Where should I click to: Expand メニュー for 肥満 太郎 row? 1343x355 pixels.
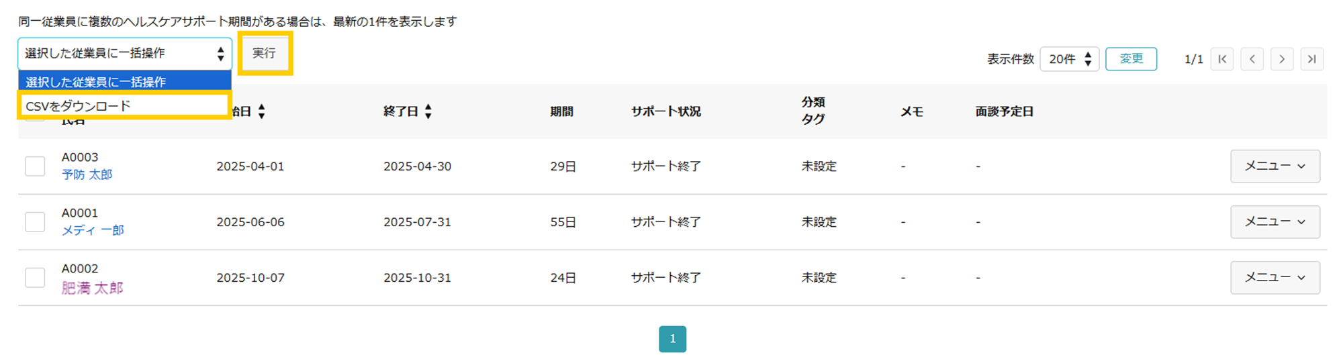(1275, 277)
